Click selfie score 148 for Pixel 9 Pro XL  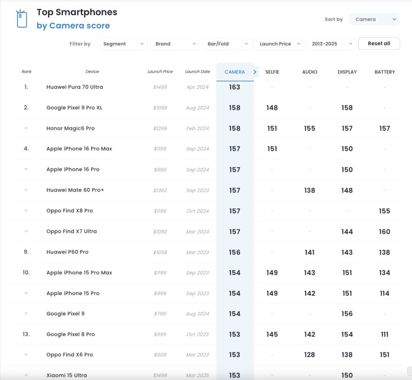click(x=272, y=108)
